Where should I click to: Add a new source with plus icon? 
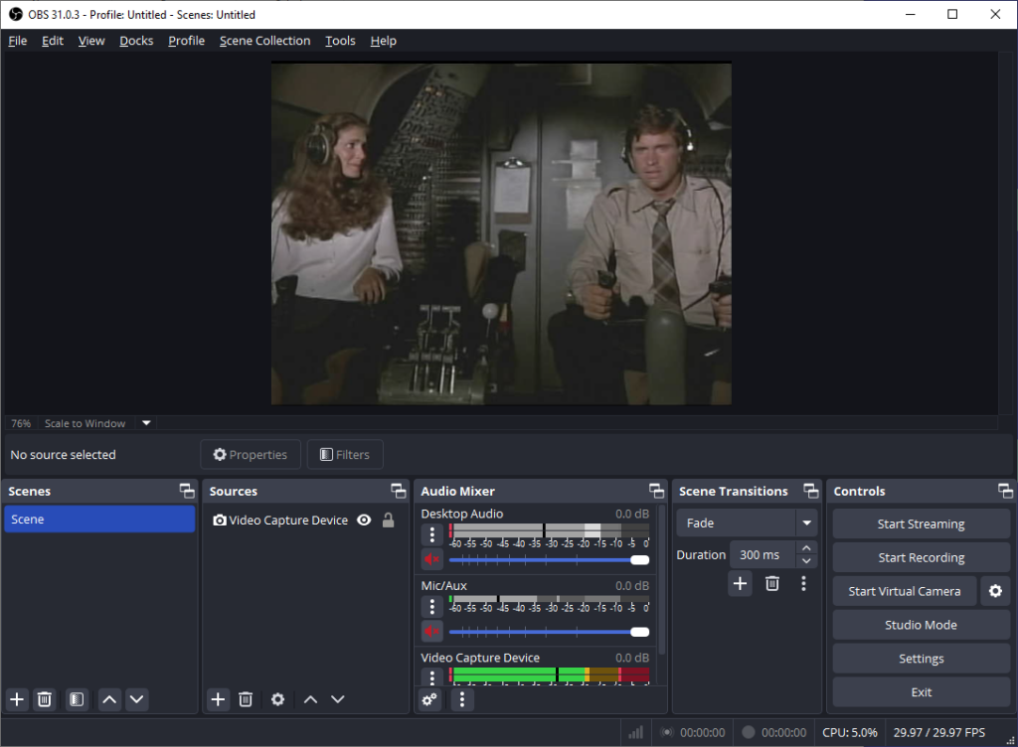218,699
